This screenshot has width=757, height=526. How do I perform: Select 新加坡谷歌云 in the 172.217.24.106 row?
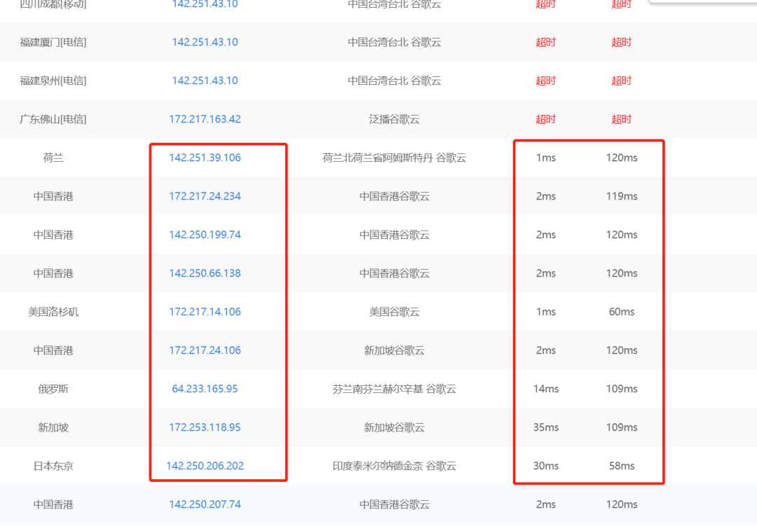[395, 351]
